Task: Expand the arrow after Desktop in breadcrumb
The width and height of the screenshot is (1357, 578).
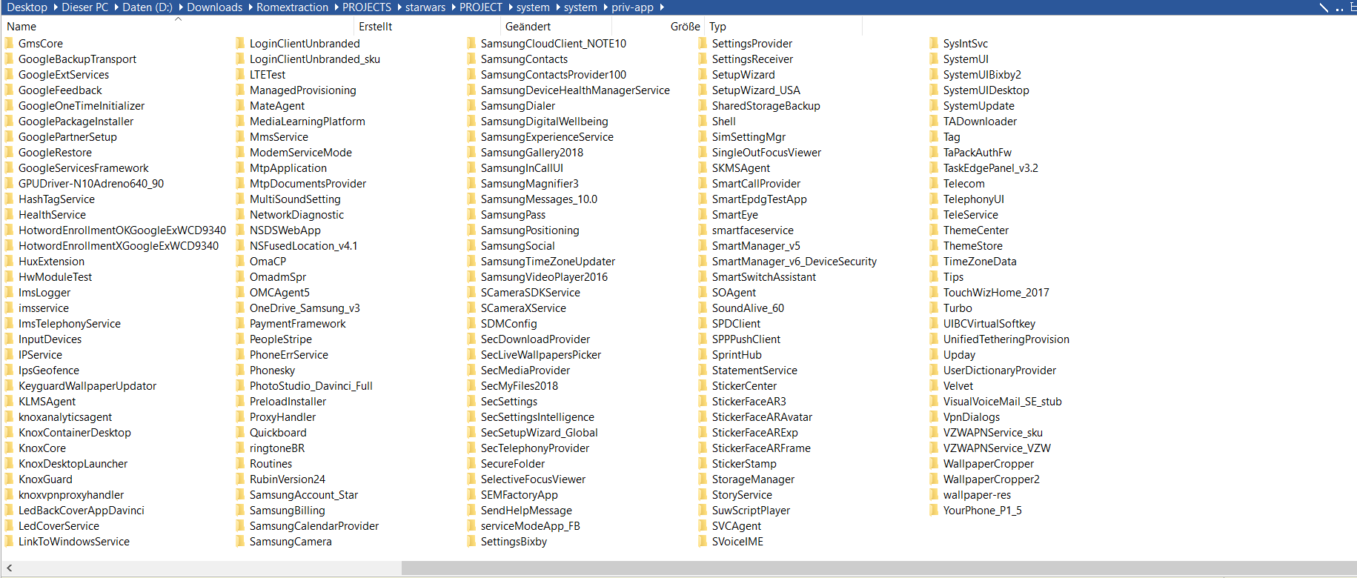Action: click(55, 7)
